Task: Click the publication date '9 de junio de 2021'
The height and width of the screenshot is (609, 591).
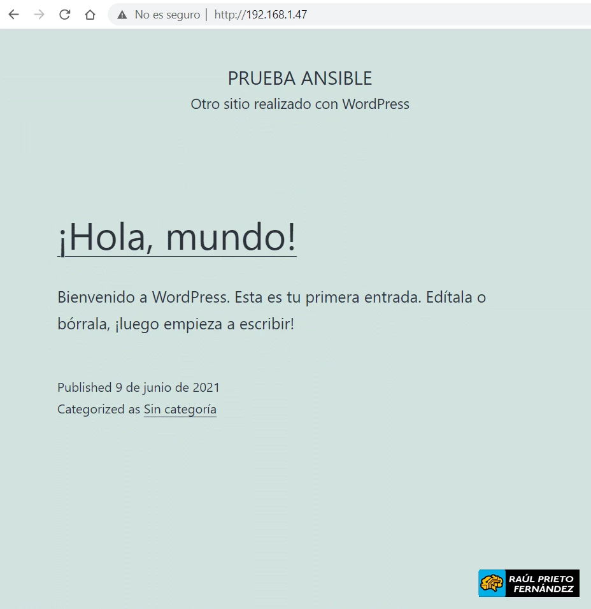Action: [167, 387]
